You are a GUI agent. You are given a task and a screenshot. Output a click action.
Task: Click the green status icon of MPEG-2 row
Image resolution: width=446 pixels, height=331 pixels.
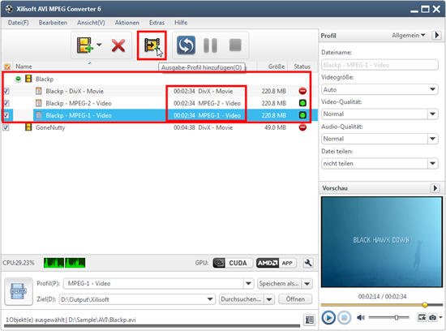pyautogui.click(x=302, y=103)
